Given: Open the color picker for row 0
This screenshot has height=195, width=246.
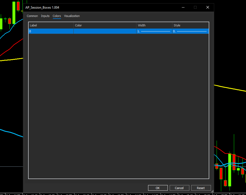Looking at the screenshot, I should click(105, 31).
